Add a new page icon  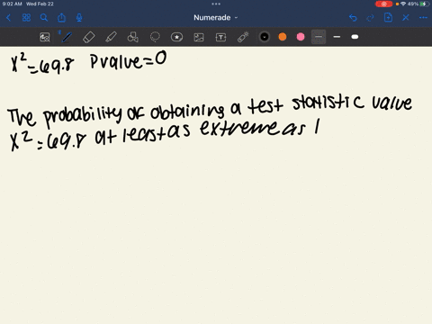pos(388,18)
